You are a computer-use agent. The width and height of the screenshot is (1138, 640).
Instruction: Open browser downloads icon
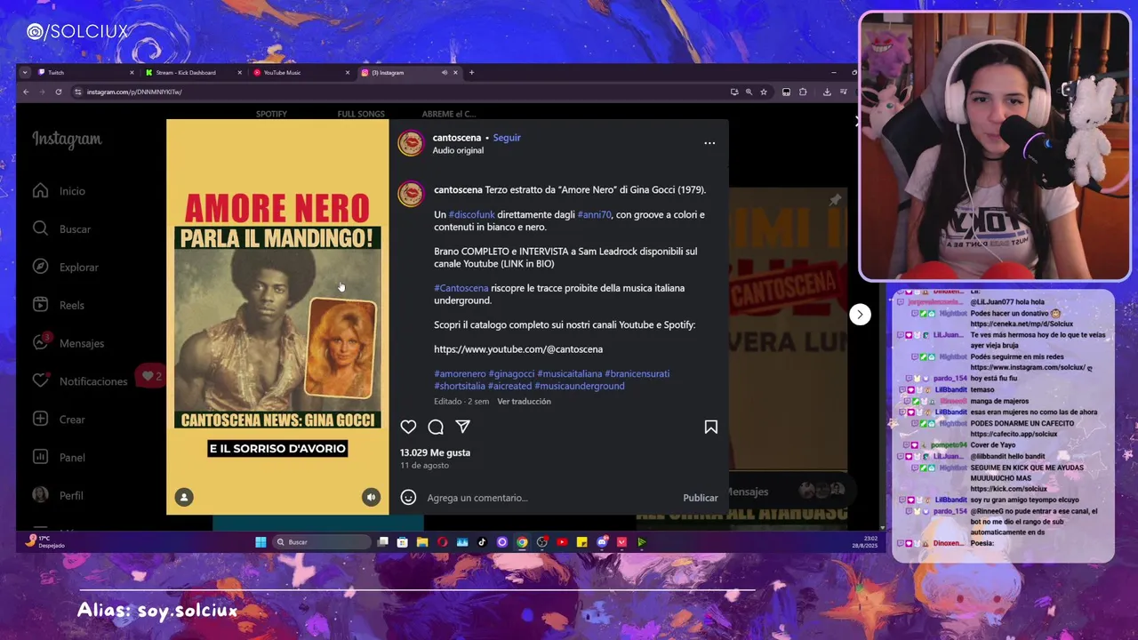click(827, 92)
